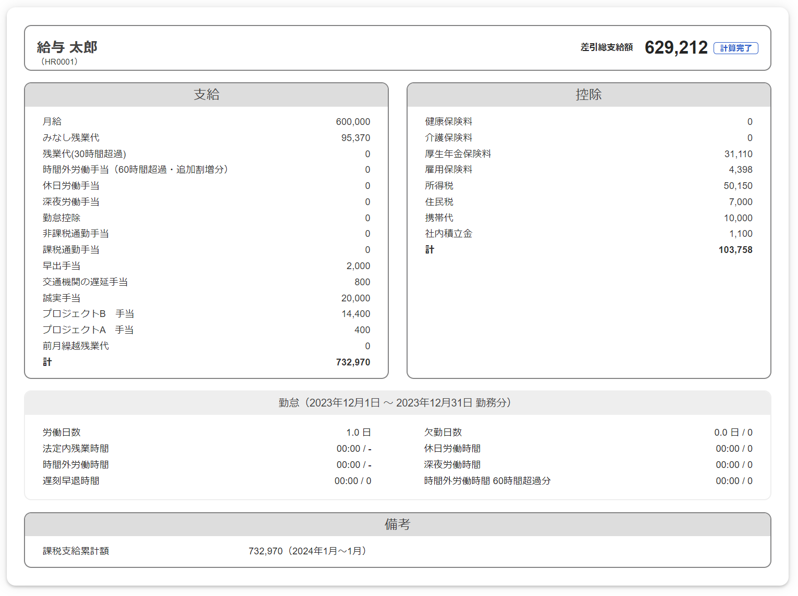
Task: Click the 800 delay allowance value
Action: point(362,282)
